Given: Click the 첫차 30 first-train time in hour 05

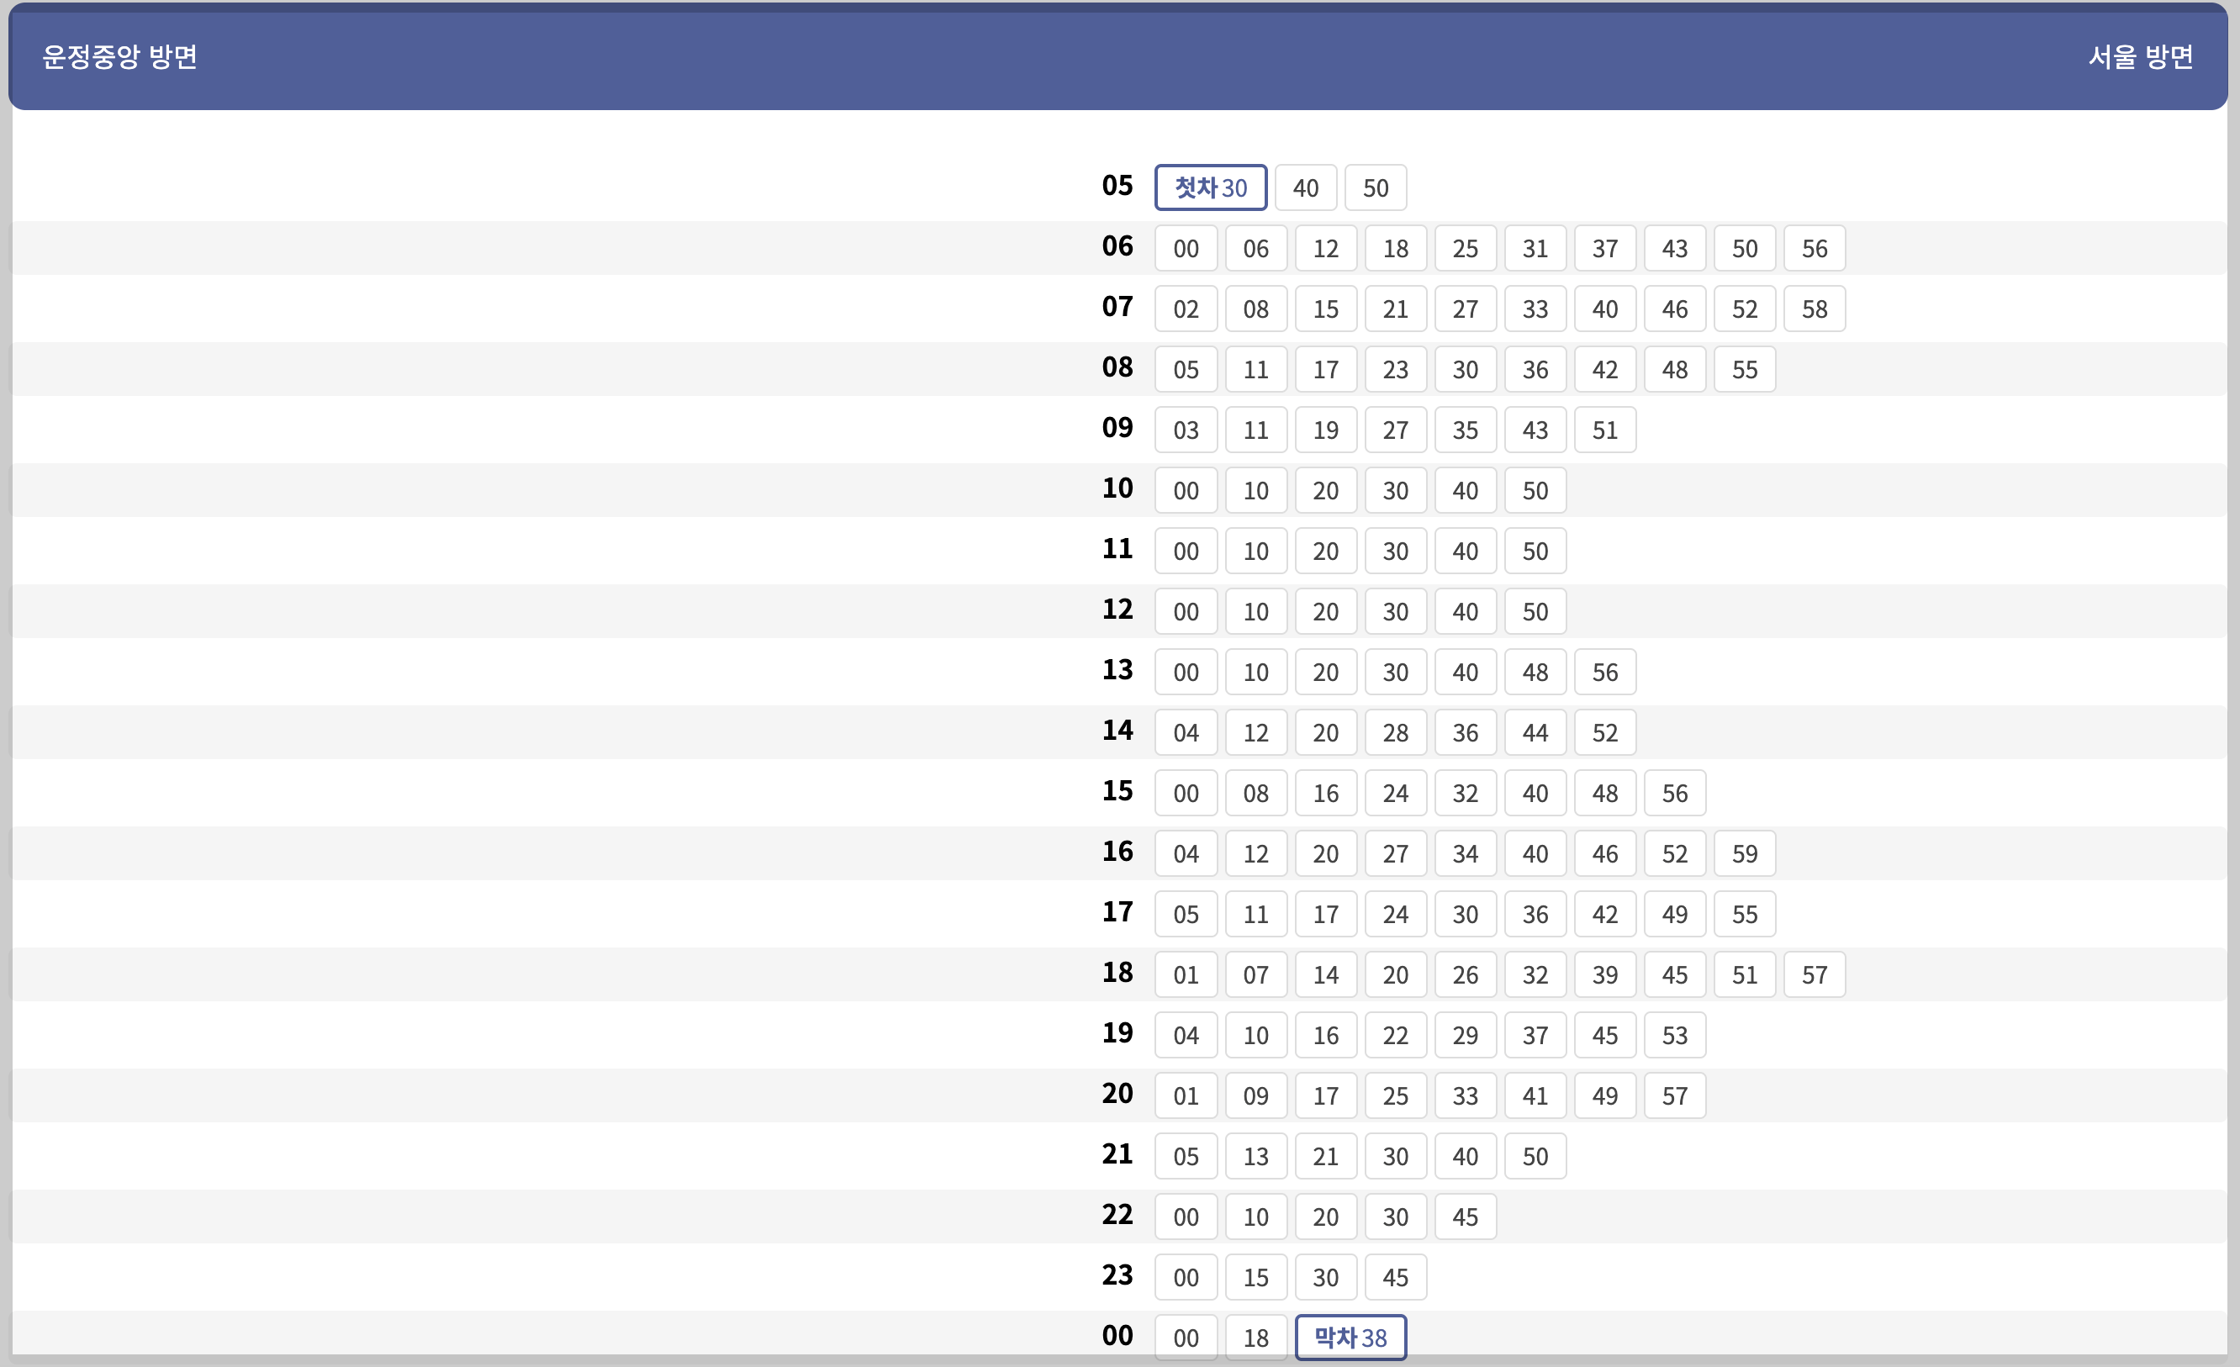Looking at the screenshot, I should point(1211,188).
